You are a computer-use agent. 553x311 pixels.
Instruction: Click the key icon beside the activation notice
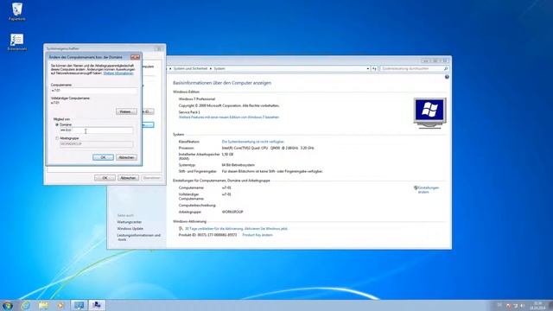pyautogui.click(x=181, y=228)
